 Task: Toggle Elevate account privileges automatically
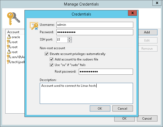click(47, 54)
